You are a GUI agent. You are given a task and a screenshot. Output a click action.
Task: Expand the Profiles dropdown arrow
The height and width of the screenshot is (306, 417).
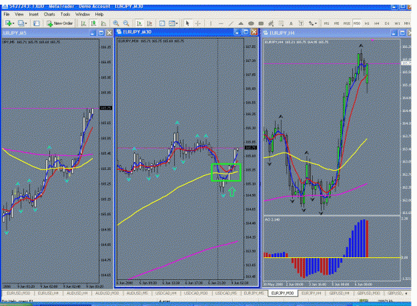(x=26, y=23)
